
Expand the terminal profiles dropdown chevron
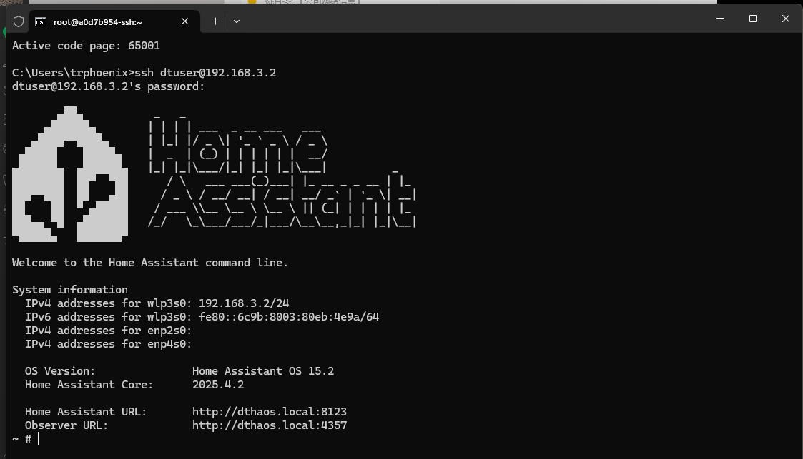coord(237,21)
